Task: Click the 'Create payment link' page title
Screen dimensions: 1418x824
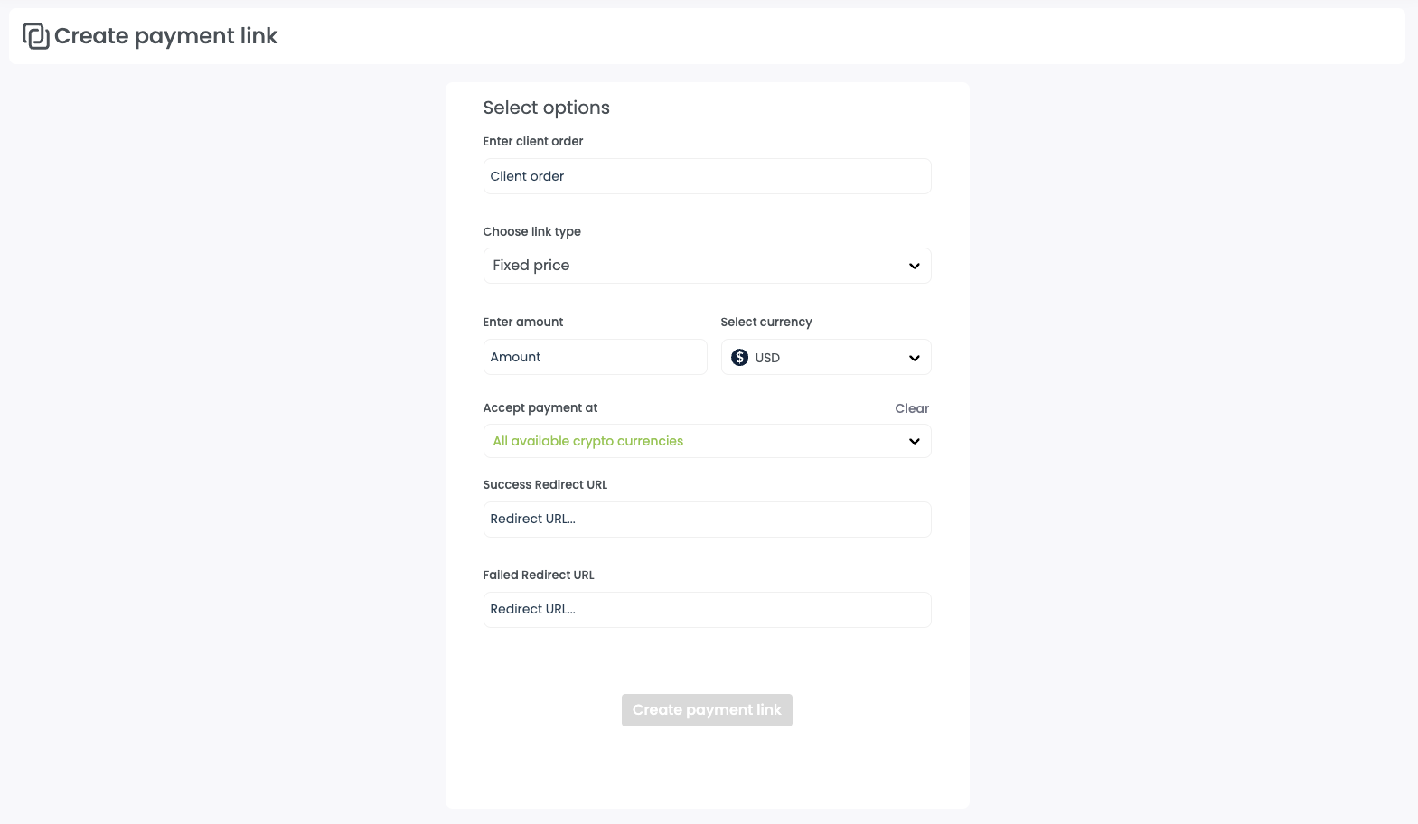Action: pyautogui.click(x=166, y=36)
